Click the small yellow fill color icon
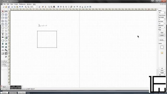Viewport: 167px width, 94px height. 162,53
